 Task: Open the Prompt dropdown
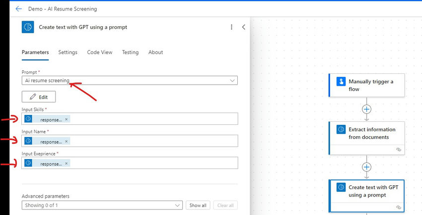pyautogui.click(x=130, y=81)
